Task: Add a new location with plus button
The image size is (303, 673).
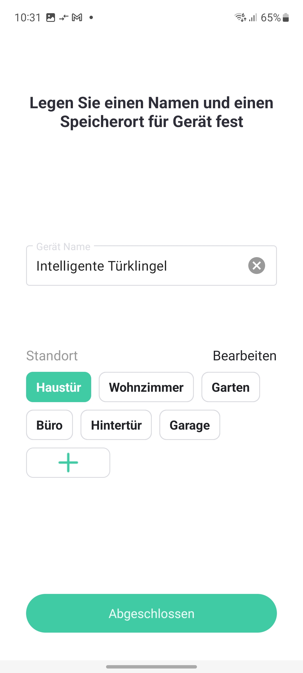Action: 68,463
